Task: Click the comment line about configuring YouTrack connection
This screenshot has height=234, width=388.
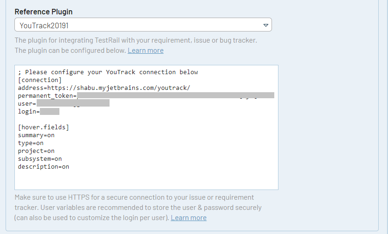Action: click(108, 72)
